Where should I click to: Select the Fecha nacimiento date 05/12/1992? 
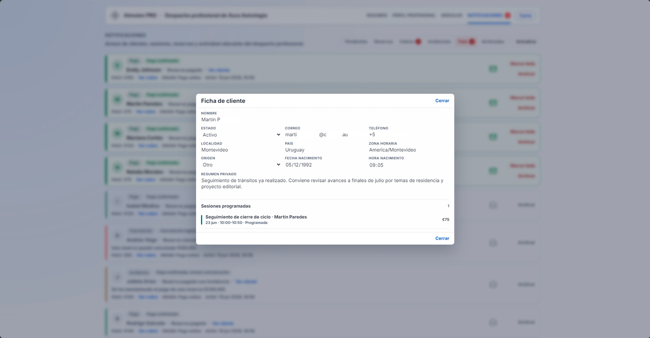pyautogui.click(x=325, y=165)
